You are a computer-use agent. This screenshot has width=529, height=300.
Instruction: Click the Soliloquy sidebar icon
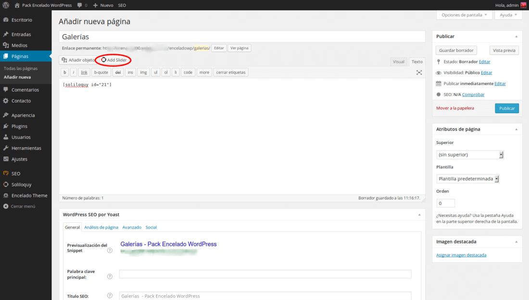click(6, 184)
